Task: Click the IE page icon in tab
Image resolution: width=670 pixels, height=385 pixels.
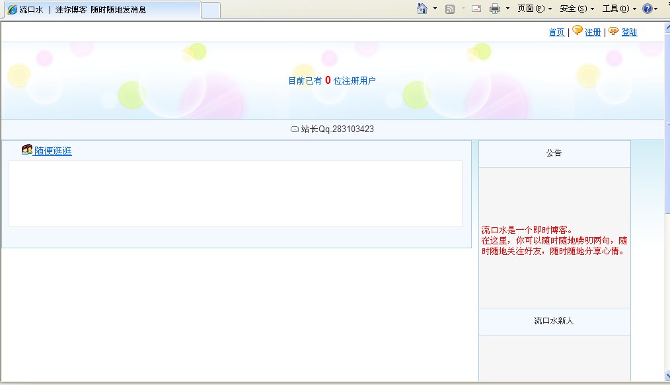Action: 13,9
